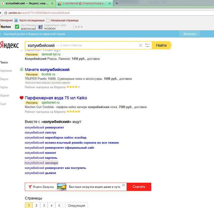Switch to the LiveInternet Статистика tab
214x208 pixels.
click(x=85, y=3)
